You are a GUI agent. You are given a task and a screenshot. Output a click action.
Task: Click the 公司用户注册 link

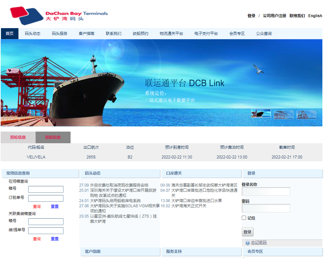274,16
